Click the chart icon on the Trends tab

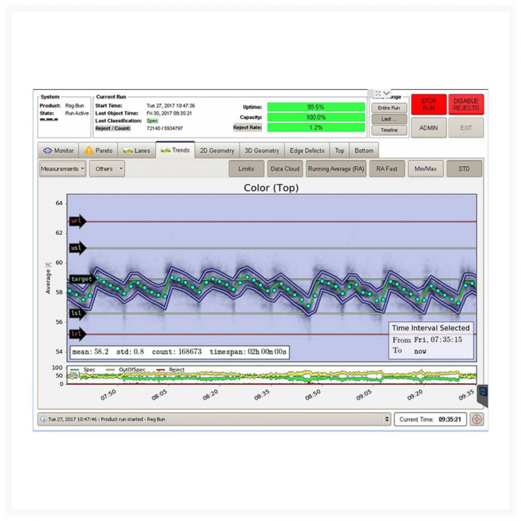(166, 150)
